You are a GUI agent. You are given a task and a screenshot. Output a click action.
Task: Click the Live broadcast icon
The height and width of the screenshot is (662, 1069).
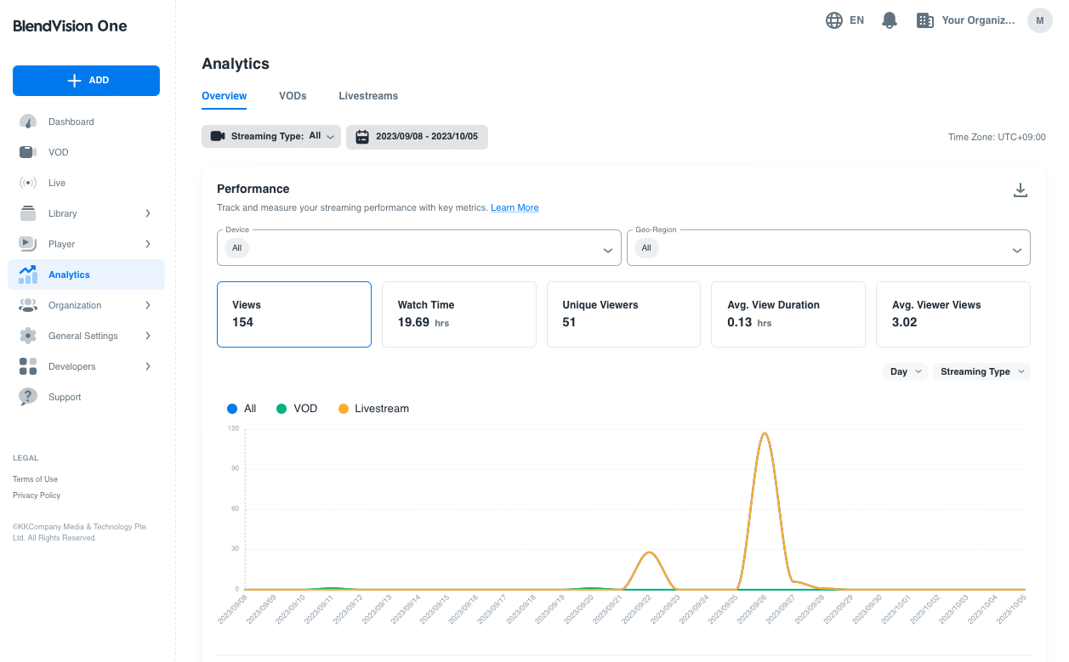(x=28, y=183)
